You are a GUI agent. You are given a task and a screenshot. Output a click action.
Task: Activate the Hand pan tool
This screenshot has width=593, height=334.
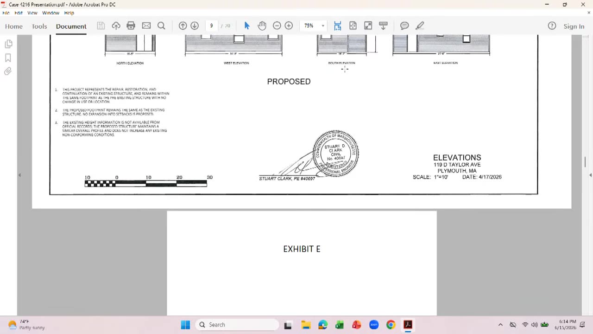(262, 26)
